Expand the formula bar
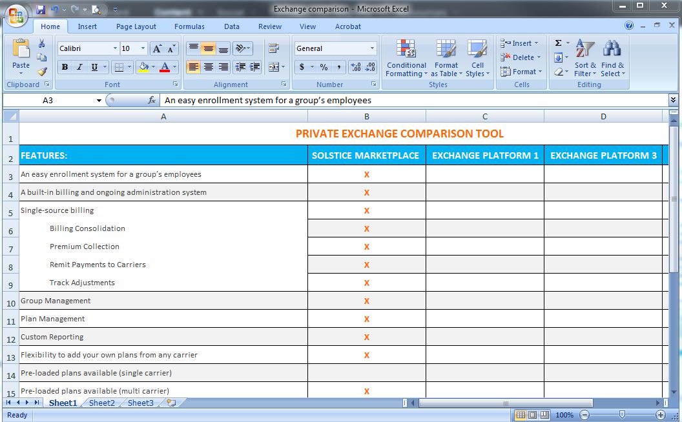 pyautogui.click(x=673, y=100)
